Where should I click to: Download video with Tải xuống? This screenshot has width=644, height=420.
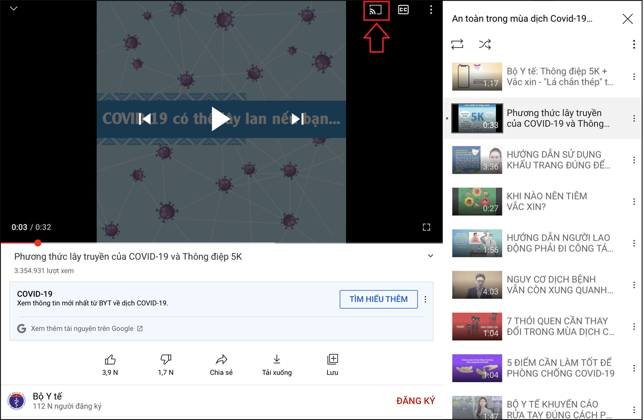pos(277,365)
